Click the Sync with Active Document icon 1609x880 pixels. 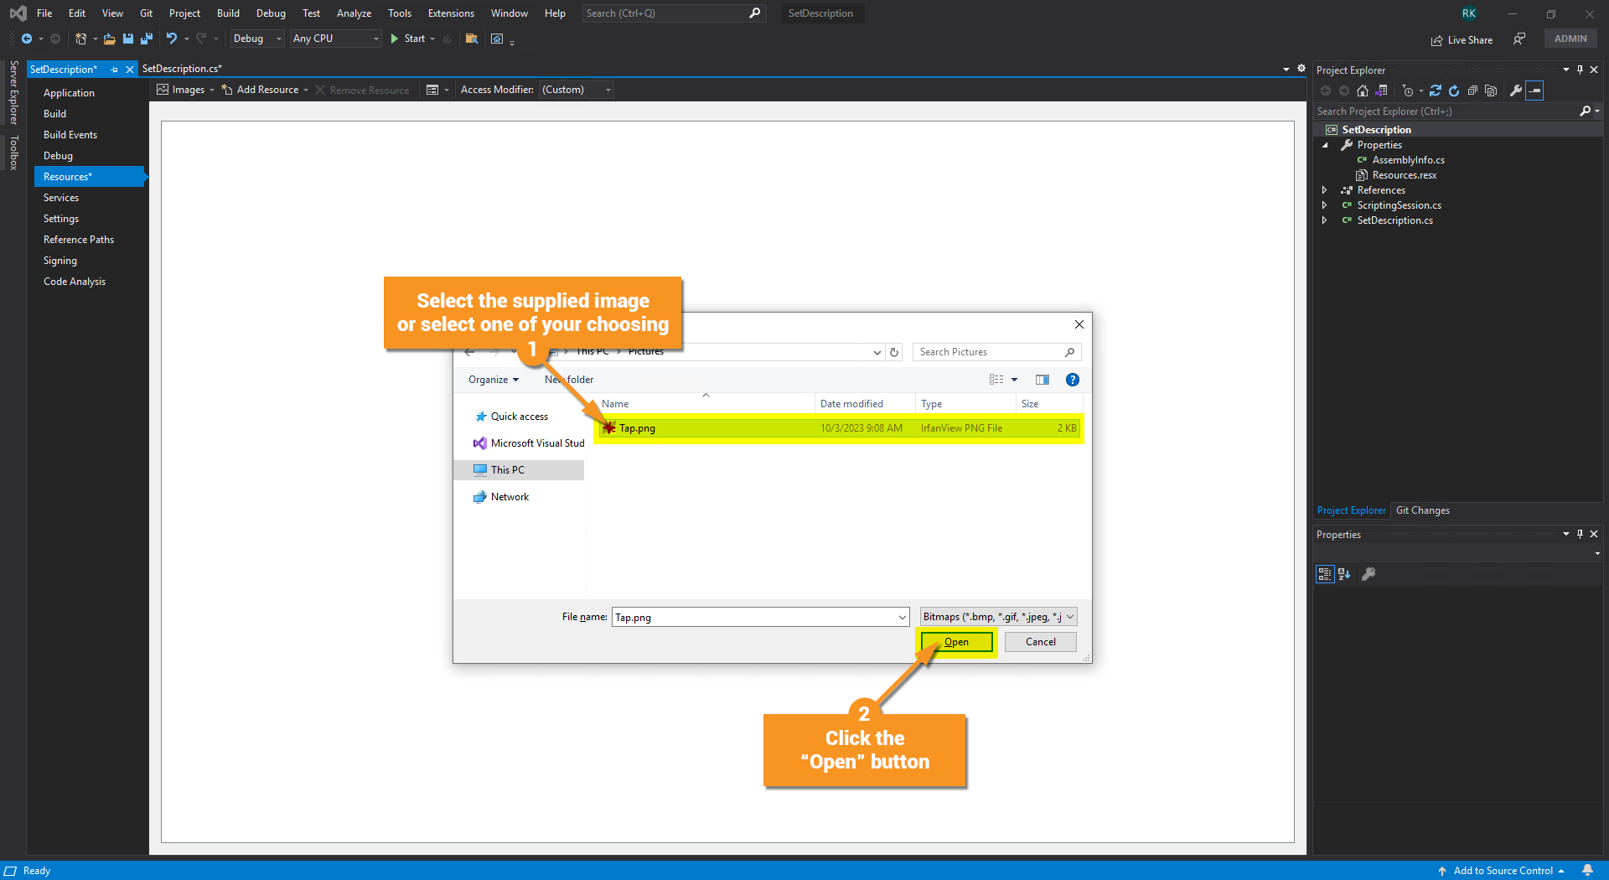tap(1436, 91)
